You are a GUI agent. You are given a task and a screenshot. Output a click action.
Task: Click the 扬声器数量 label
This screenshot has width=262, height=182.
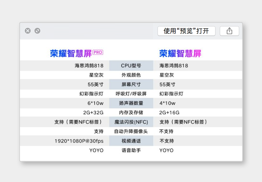point(131,103)
